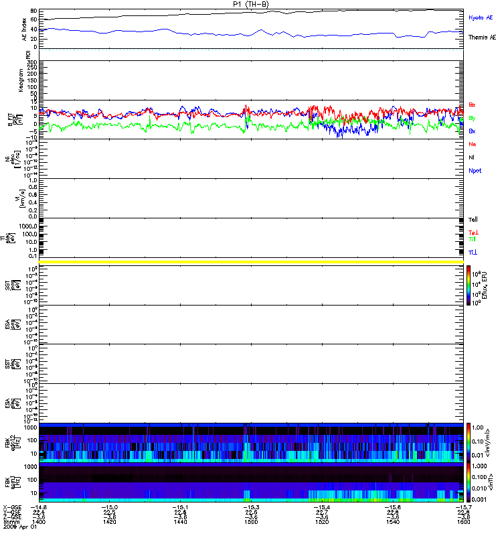This screenshot has width=502, height=536.
Task: Click the "AE Index" axis label
Action: (x=24, y=29)
